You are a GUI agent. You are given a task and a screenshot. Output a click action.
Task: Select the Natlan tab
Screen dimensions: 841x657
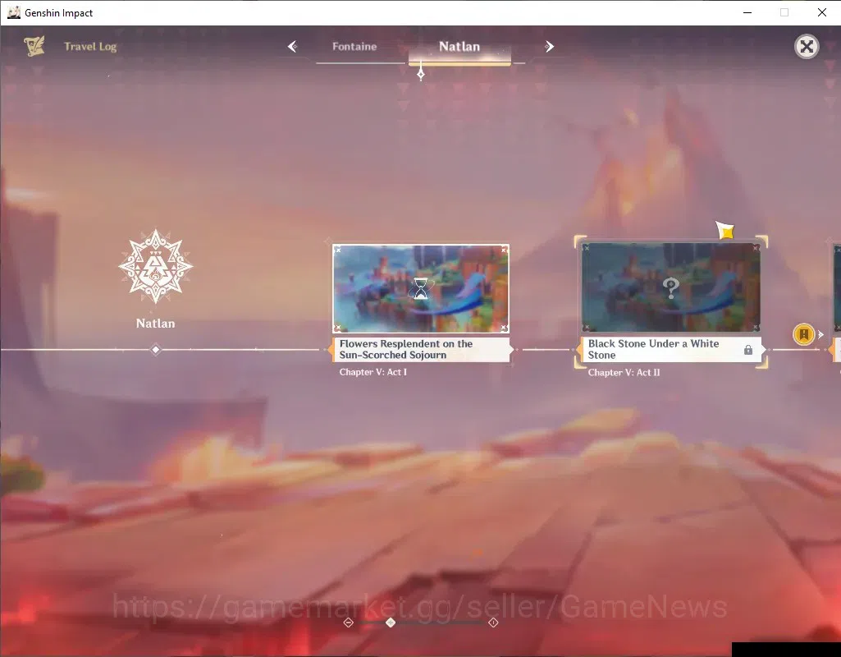coord(459,47)
